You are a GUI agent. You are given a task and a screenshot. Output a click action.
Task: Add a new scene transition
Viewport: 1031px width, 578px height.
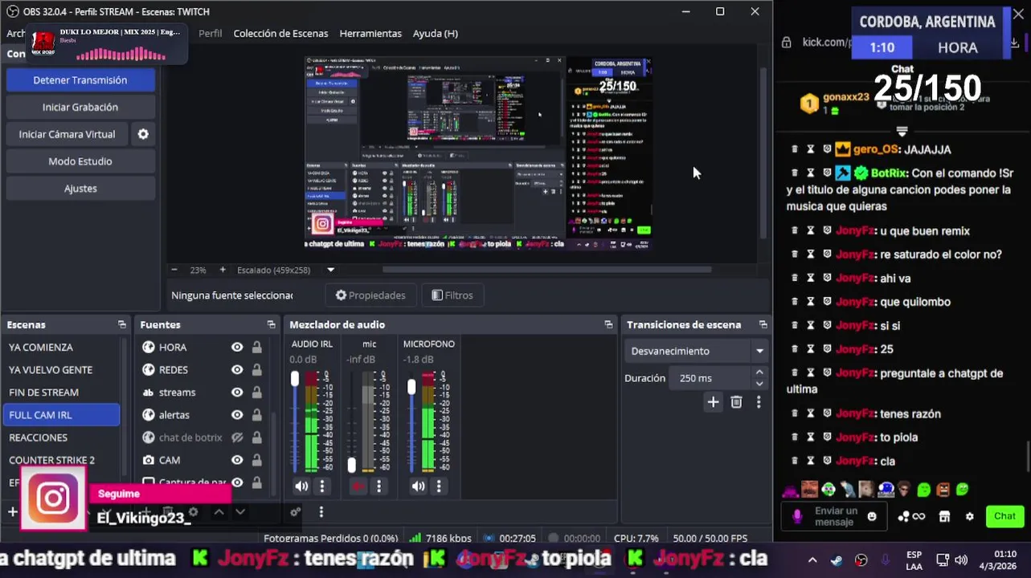click(713, 402)
